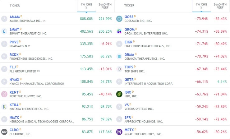
Task: Click the Grom Social Enterprises logo icon
Action: coord(119,31)
